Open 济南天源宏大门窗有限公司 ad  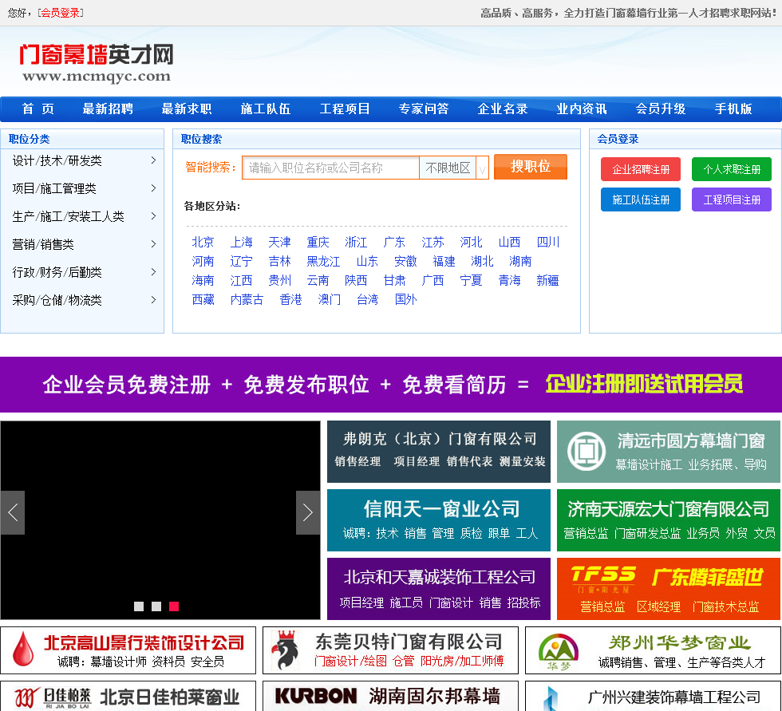[669, 520]
